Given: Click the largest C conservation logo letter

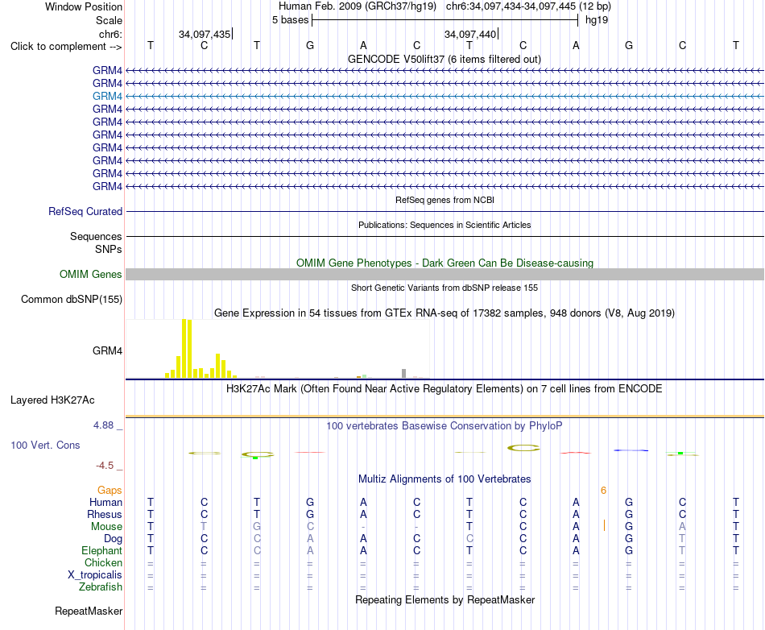Looking at the screenshot, I should tap(523, 447).
